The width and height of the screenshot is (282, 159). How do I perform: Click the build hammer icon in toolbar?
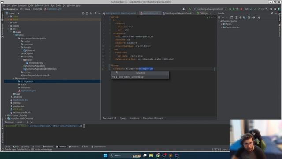(190, 9)
